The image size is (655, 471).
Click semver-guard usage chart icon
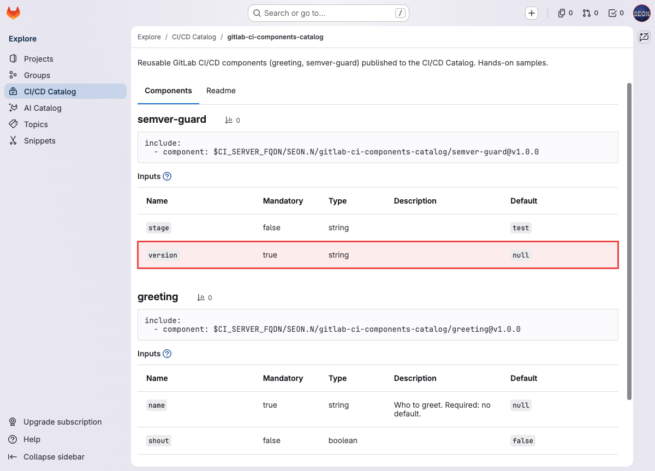click(229, 120)
